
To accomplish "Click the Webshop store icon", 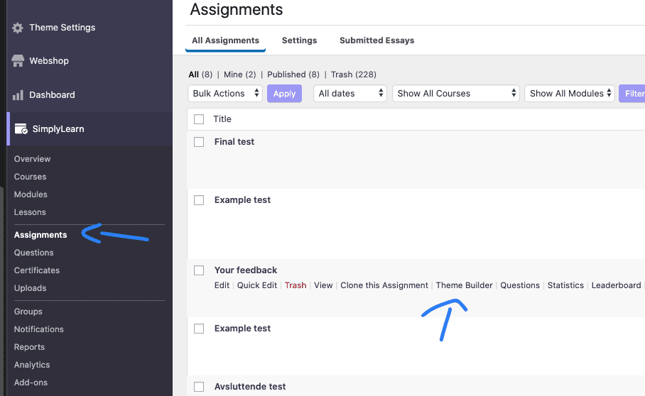I will pos(18,61).
